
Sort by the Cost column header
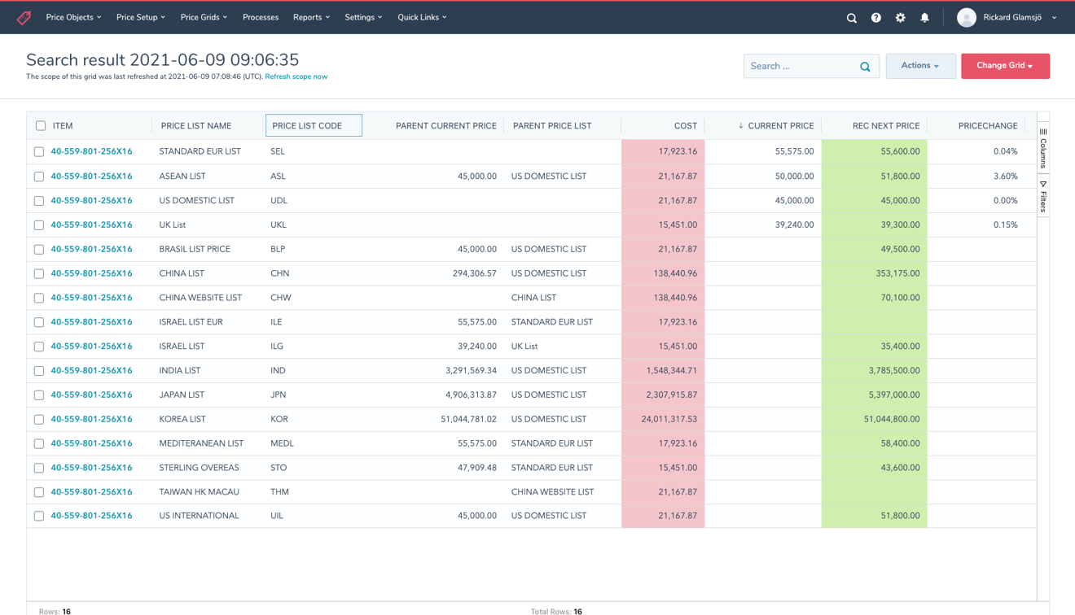click(686, 126)
